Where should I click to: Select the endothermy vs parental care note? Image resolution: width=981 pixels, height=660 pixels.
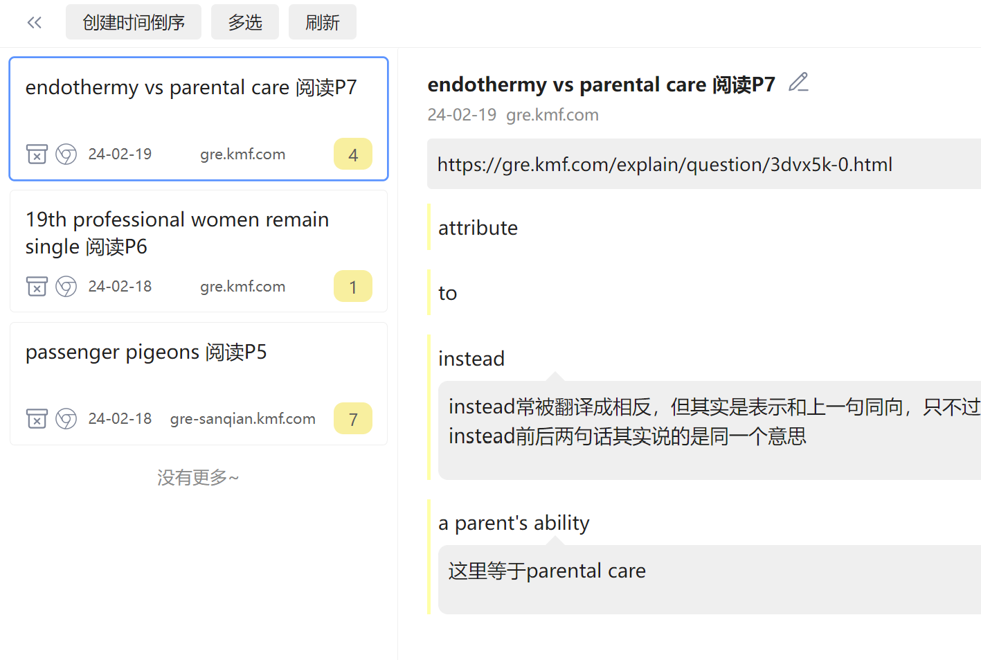coord(199,118)
